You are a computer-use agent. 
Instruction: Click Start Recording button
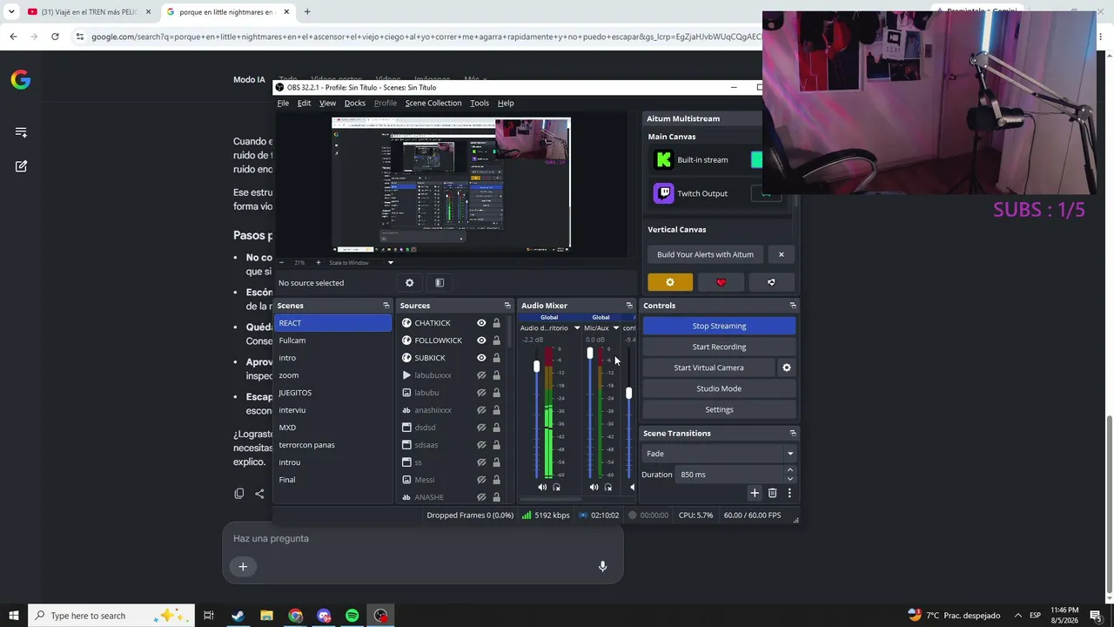tap(719, 347)
